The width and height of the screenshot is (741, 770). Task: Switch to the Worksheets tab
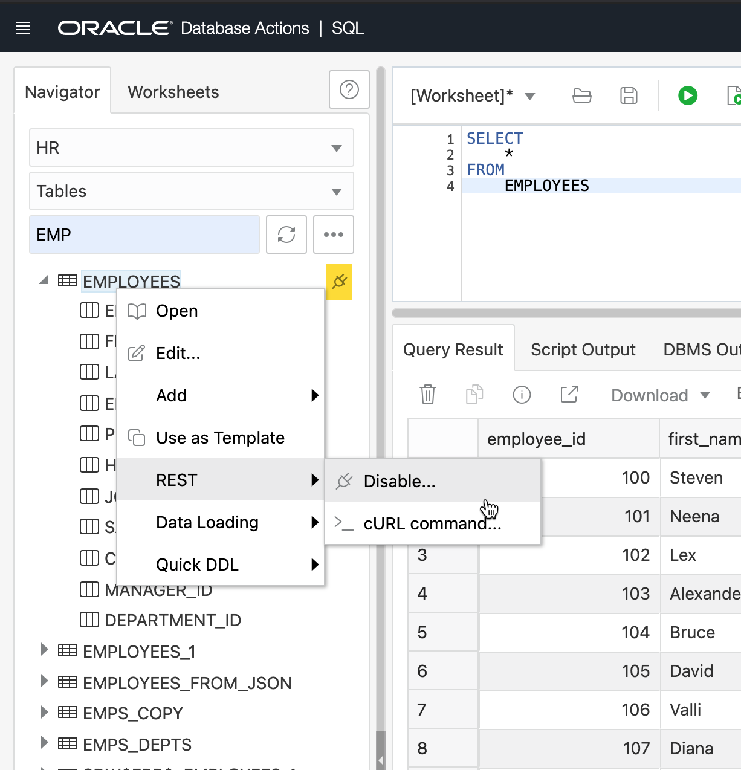click(173, 92)
